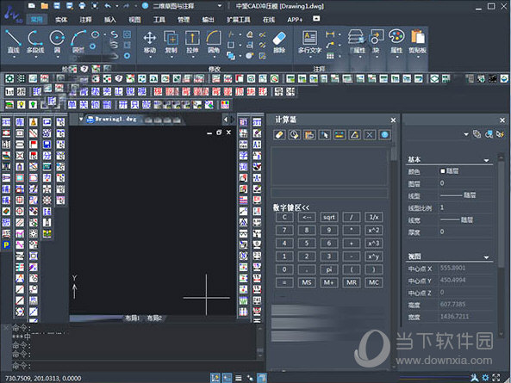Click the x^2 calculator button

373,230
